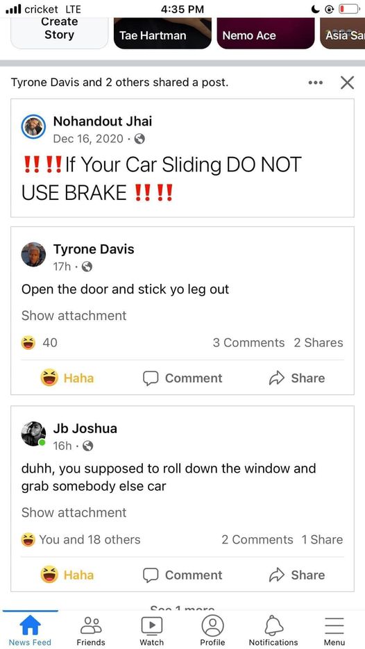The height and width of the screenshot is (649, 365).
Task: Open the hamburger Menu
Action: point(334,630)
